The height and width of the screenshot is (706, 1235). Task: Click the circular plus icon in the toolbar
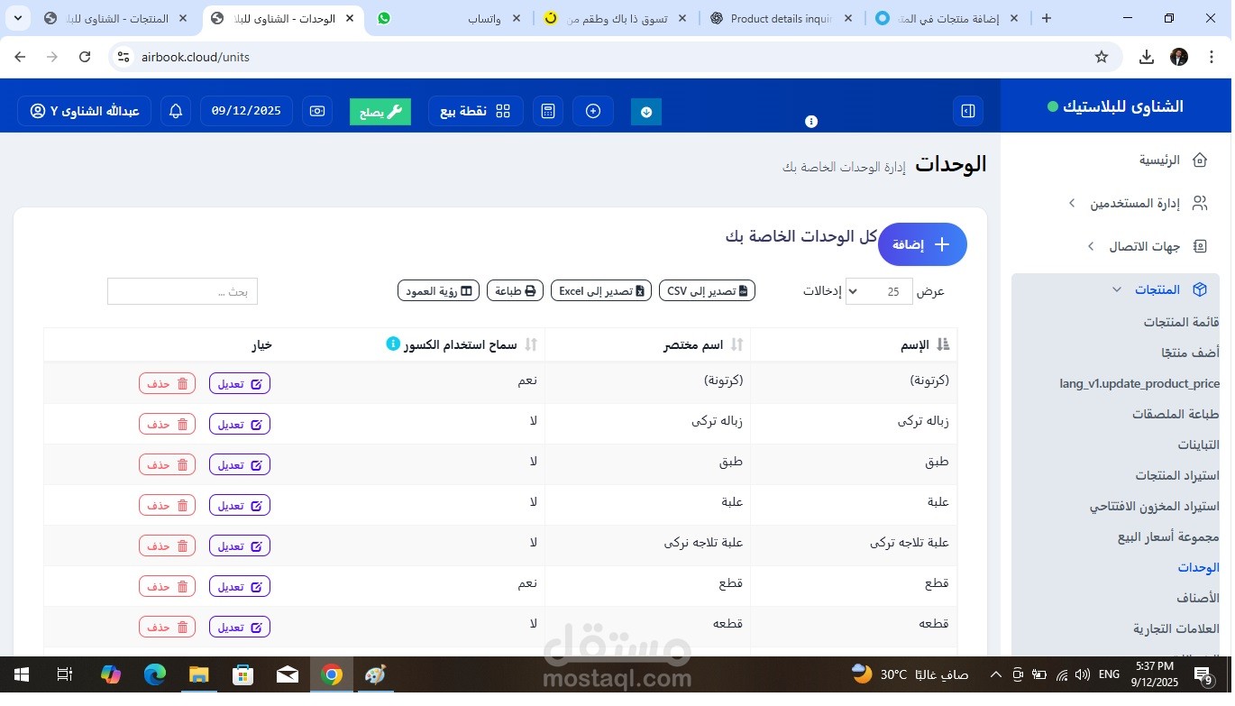click(592, 110)
